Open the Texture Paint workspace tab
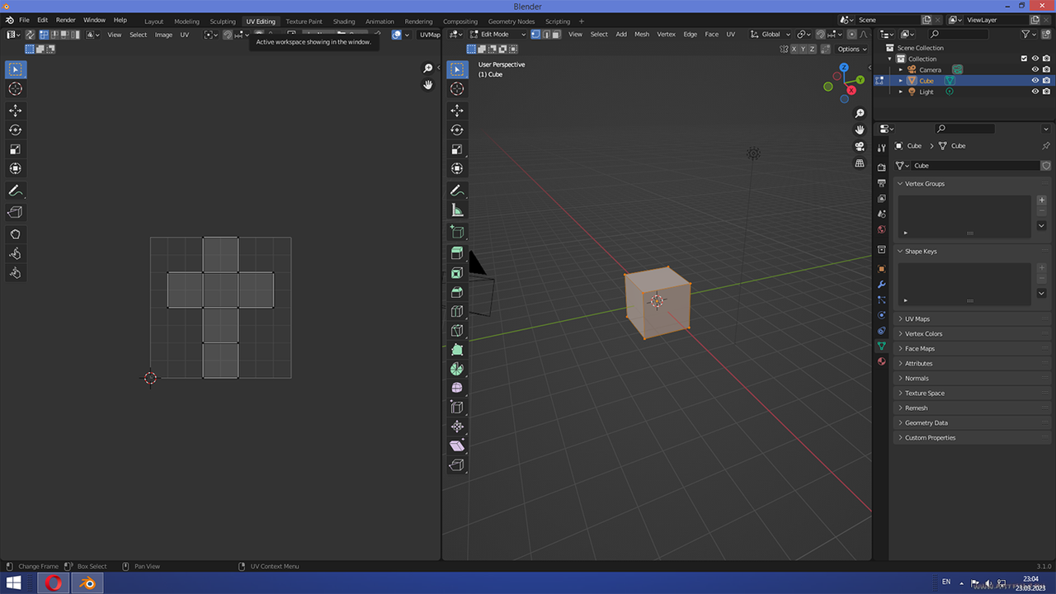Image resolution: width=1056 pixels, height=594 pixels. tap(304, 21)
